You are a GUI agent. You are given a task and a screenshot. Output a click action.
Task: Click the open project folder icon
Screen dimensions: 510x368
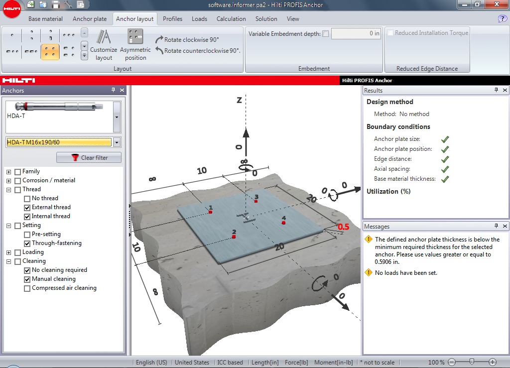tap(43, 4)
